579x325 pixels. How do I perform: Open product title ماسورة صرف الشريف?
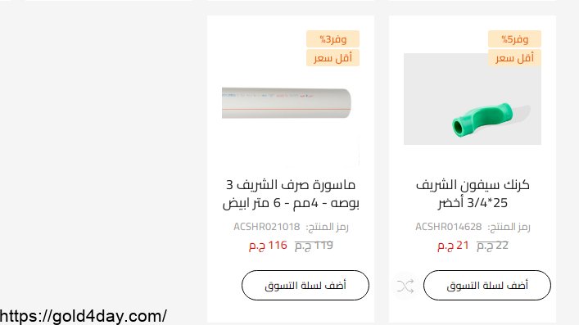pos(291,193)
